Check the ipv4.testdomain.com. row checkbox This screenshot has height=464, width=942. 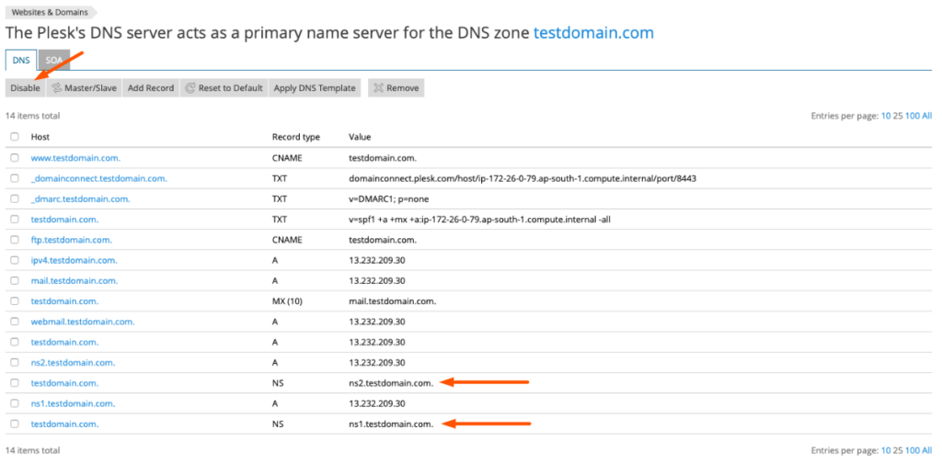tap(15, 260)
